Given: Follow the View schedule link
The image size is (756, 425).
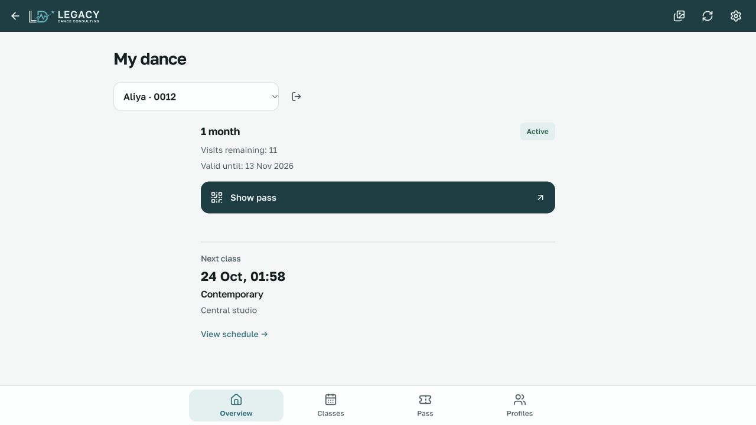Looking at the screenshot, I should [x=234, y=334].
